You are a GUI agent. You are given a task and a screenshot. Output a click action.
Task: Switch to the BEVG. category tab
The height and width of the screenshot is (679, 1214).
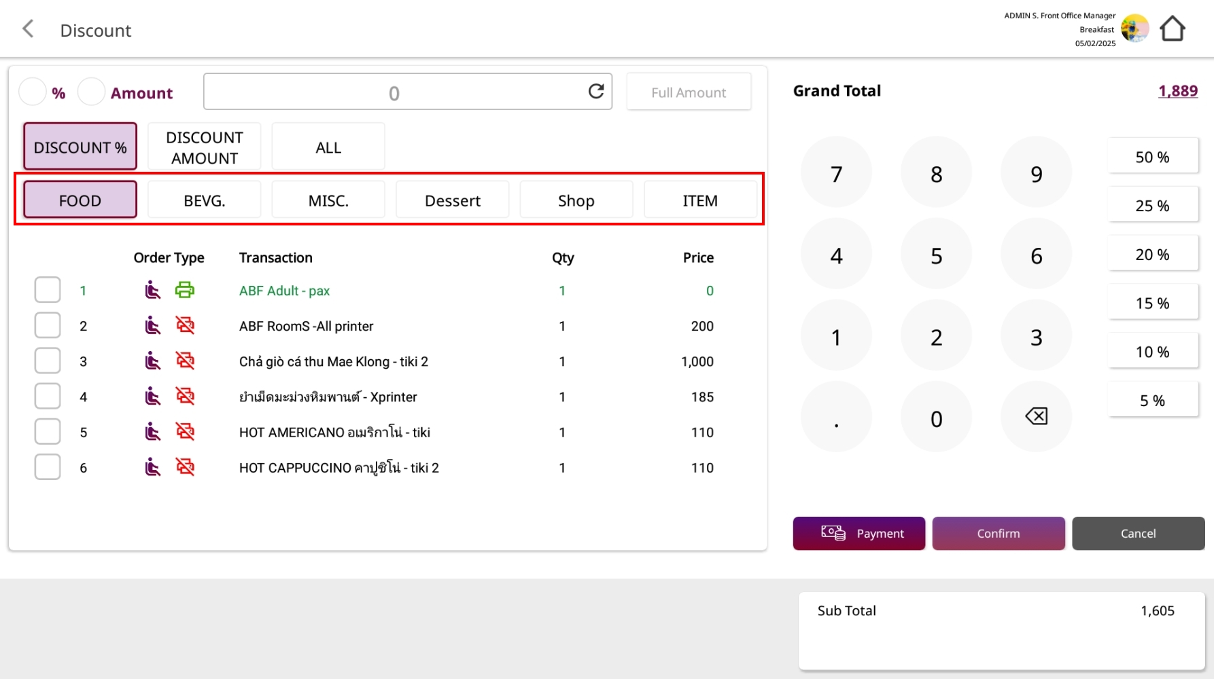(x=204, y=200)
